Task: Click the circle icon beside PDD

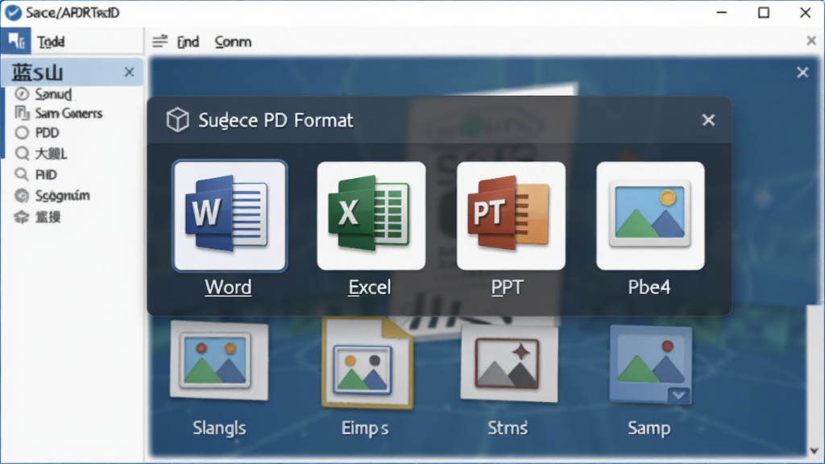Action: (22, 133)
